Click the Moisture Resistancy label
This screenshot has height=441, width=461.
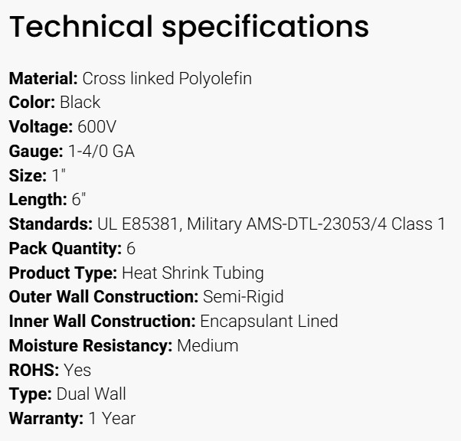90,345
